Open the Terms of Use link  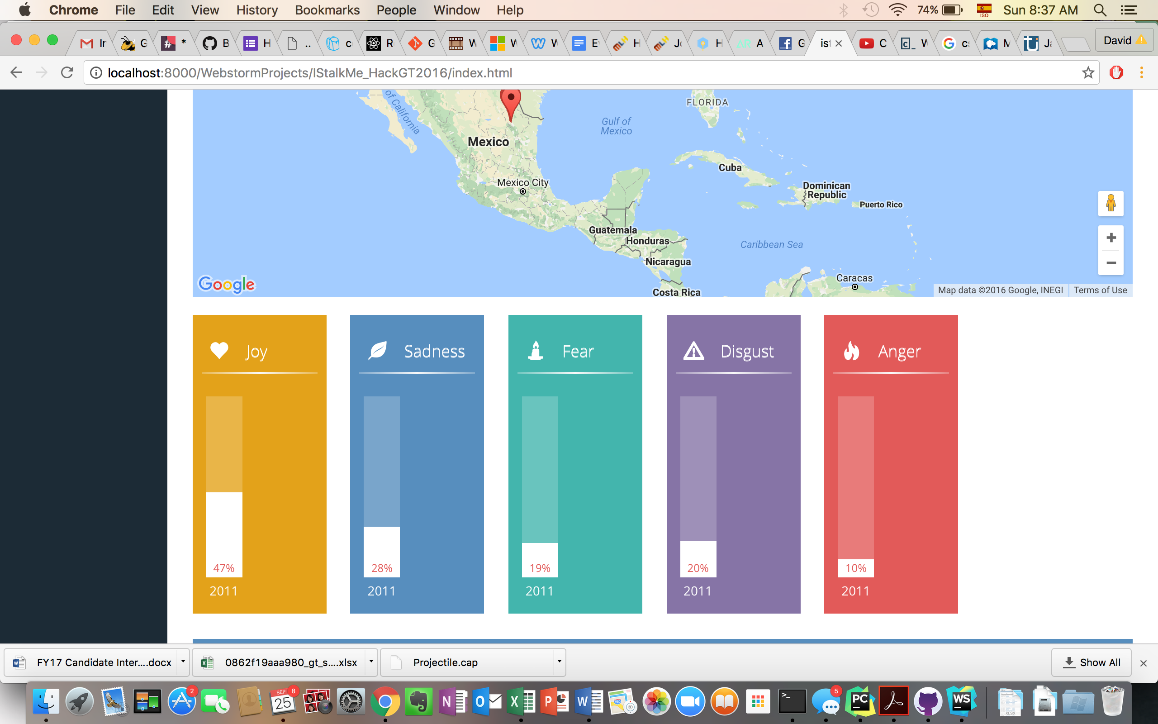[x=1100, y=290]
